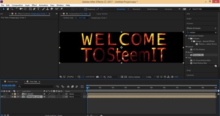Toggle pixel aspect ratio correction
220x116 pixels.
click(158, 77)
